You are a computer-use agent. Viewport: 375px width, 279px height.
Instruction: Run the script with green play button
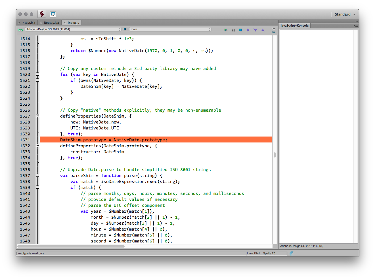pyautogui.click(x=226, y=30)
